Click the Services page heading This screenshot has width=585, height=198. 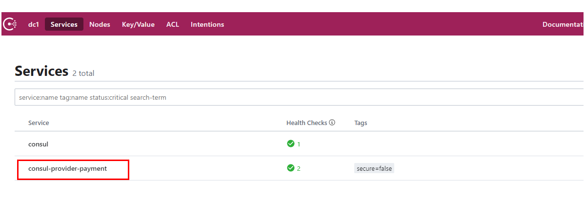tap(41, 72)
